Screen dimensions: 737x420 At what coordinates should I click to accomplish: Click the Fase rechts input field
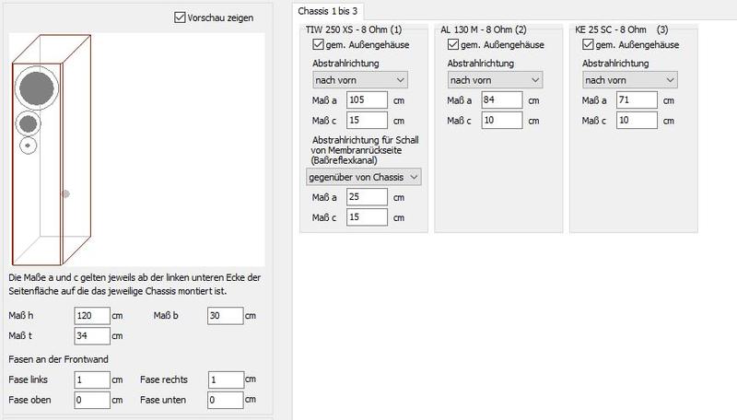224,379
